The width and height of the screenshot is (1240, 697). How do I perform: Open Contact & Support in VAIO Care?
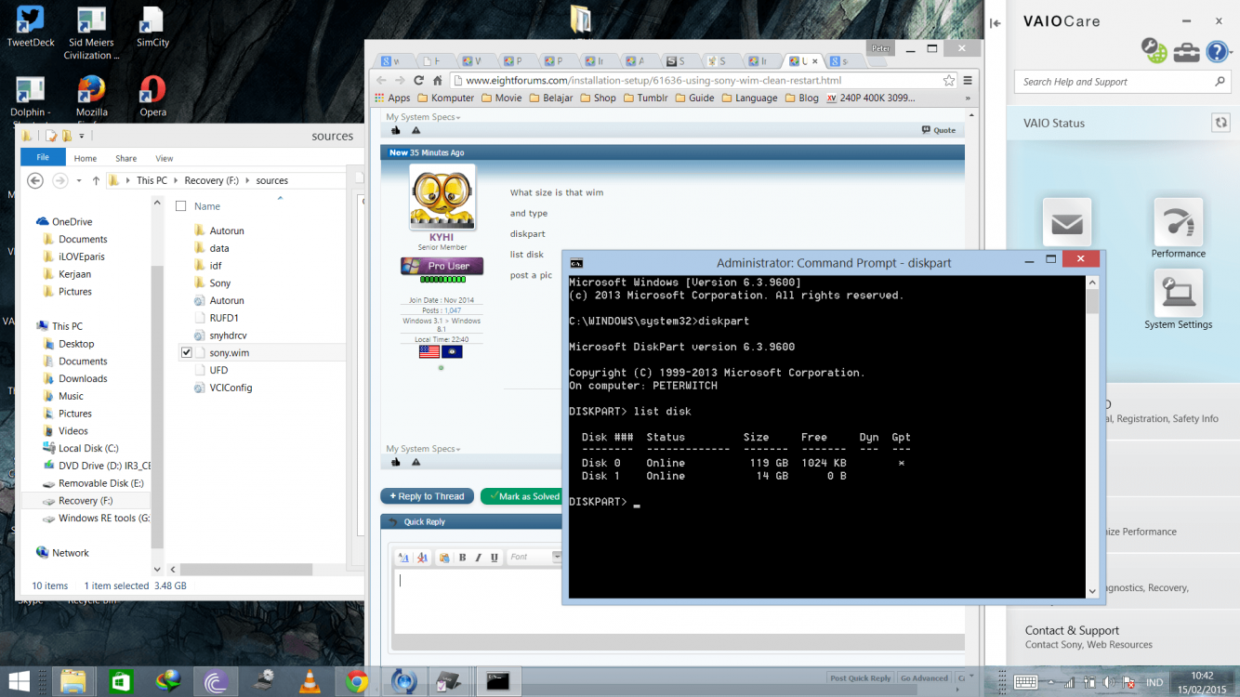coord(1072,630)
